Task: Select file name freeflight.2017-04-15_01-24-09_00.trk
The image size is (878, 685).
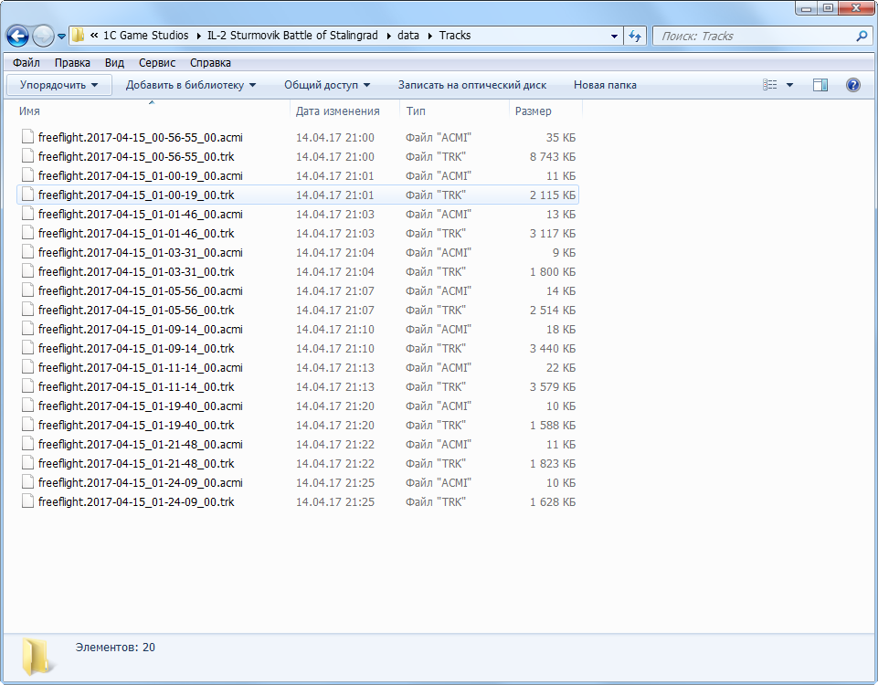Action: (136, 502)
